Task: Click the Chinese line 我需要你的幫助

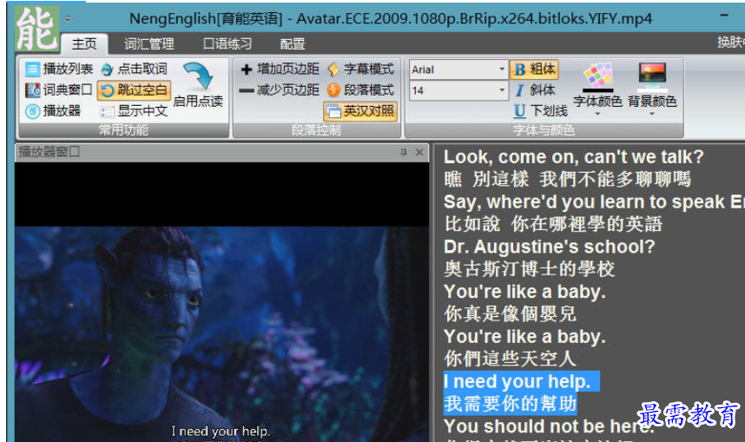Action: point(510,404)
